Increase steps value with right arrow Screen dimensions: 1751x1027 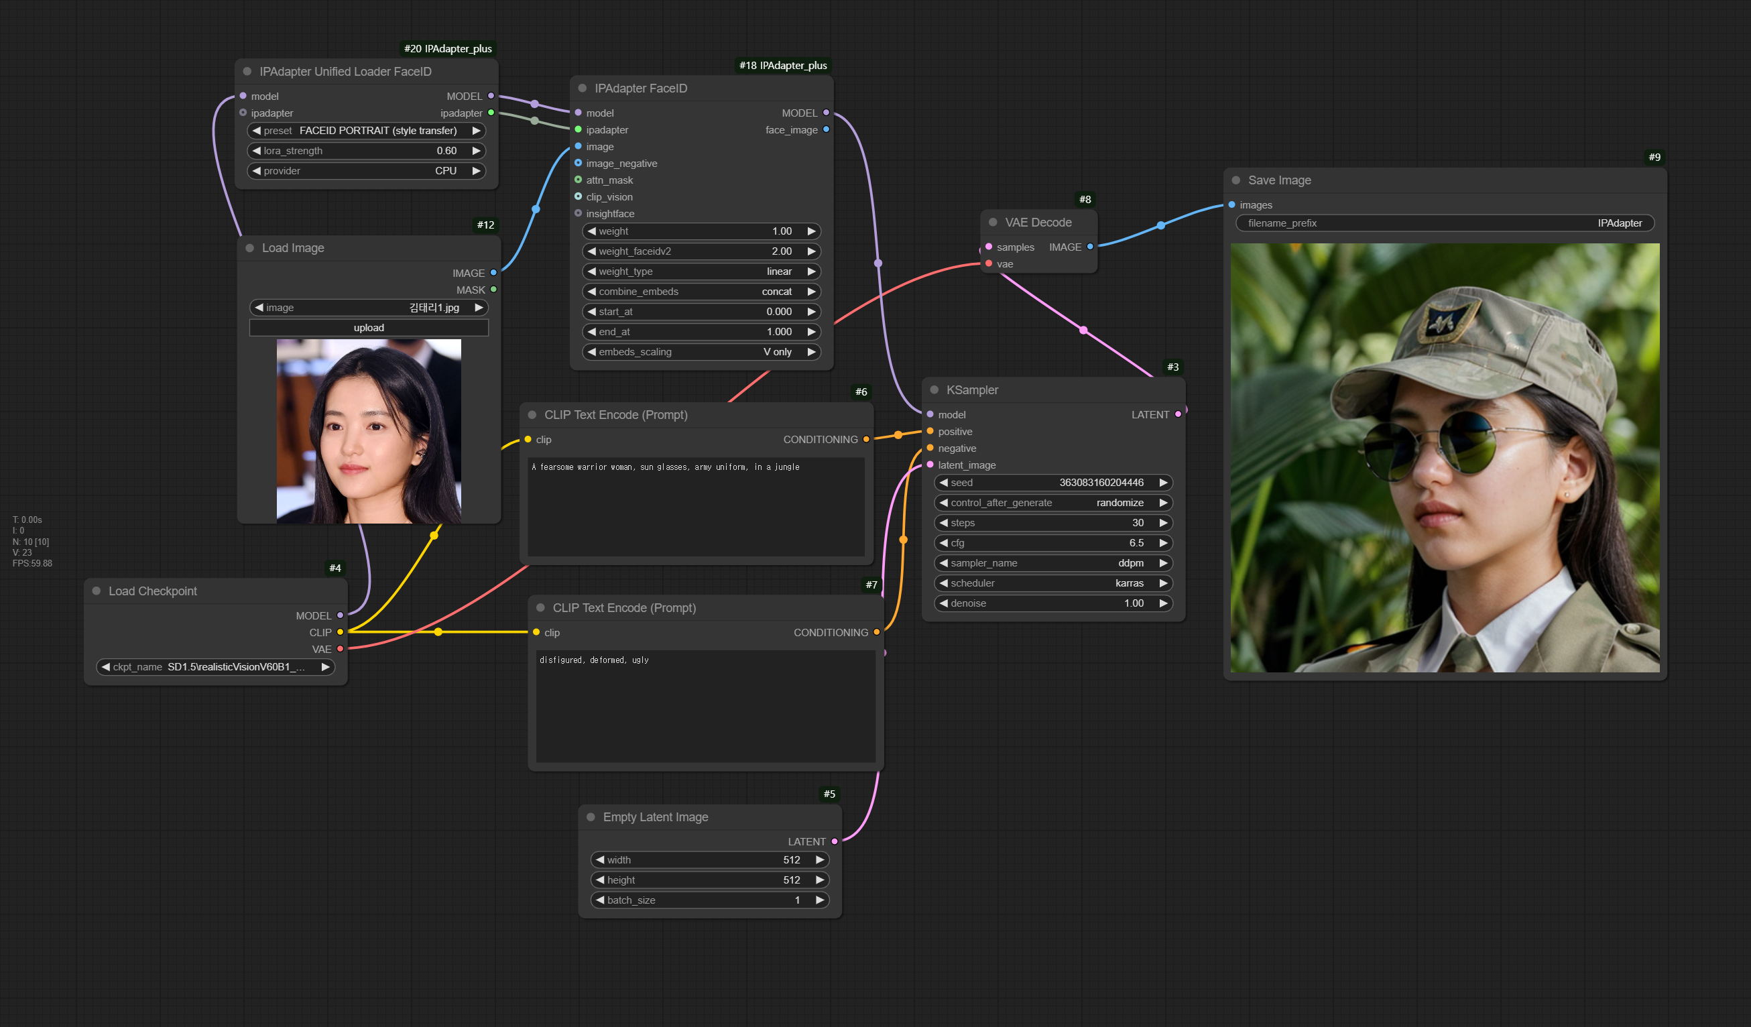click(x=1163, y=522)
